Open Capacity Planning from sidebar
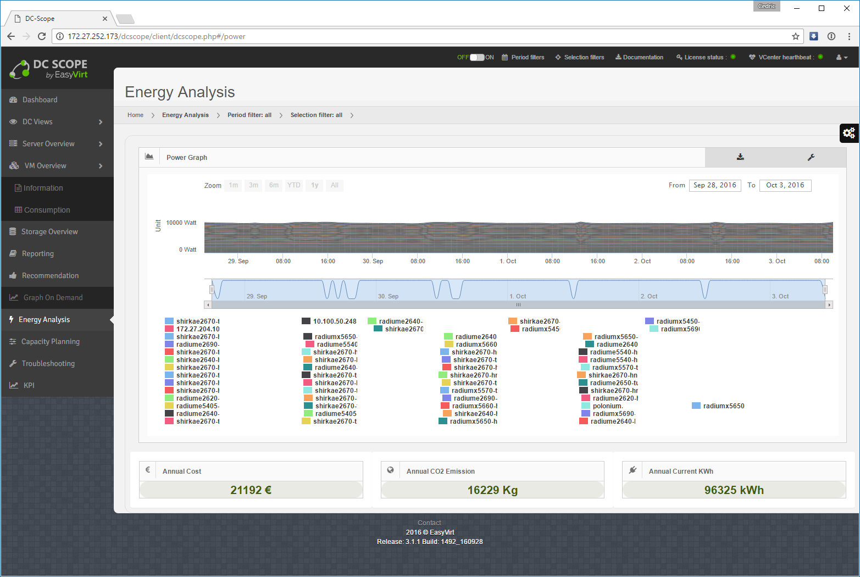860x577 pixels. point(50,342)
